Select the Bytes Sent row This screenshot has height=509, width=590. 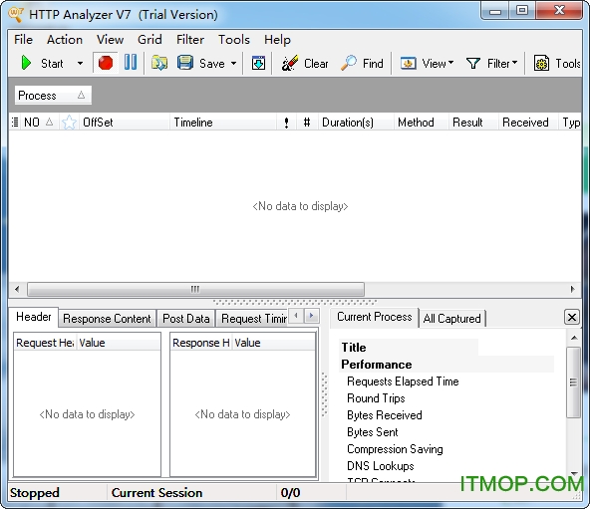click(372, 432)
